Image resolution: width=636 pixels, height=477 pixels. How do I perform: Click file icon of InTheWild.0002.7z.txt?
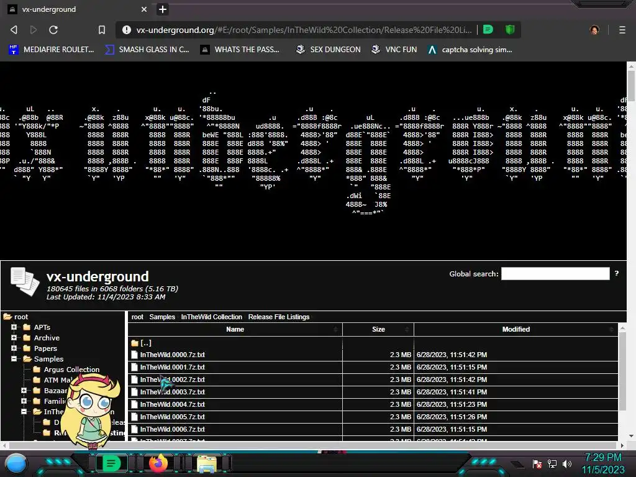tap(135, 379)
